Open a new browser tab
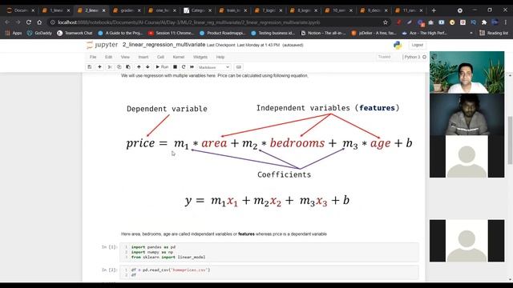The width and height of the screenshot is (513, 288). click(434, 10)
